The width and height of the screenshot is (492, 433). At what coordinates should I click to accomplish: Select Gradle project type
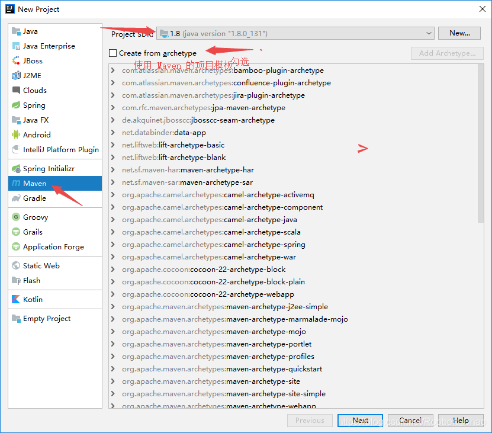tap(55, 198)
